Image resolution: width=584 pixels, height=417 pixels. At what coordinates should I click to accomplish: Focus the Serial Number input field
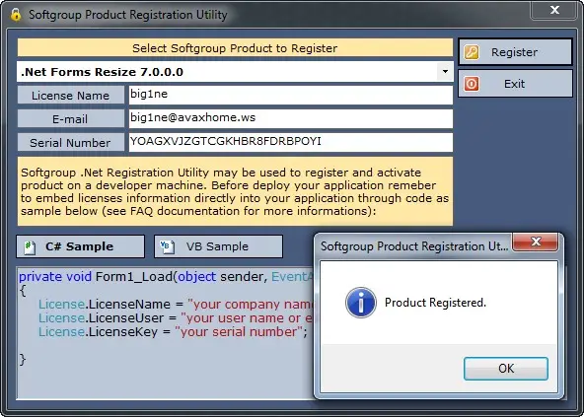291,142
